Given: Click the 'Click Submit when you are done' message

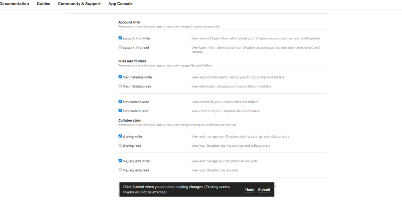Looking at the screenshot, I should [x=177, y=189].
